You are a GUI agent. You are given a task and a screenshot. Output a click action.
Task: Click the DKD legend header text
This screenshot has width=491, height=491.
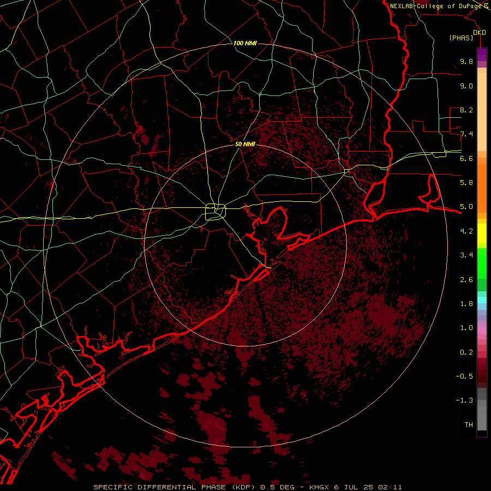tap(480, 33)
